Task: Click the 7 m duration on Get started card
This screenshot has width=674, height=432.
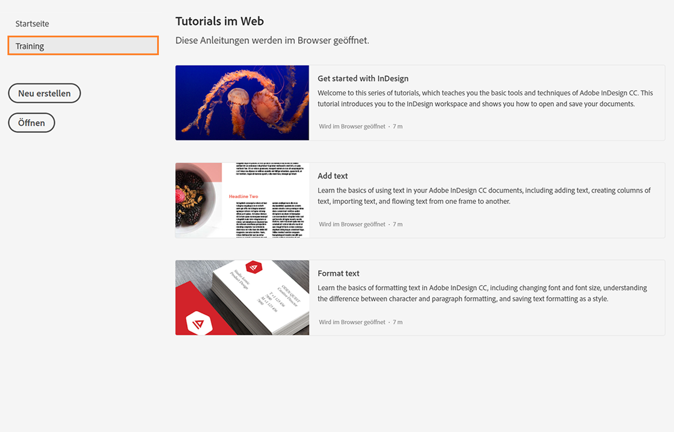Action: pos(398,126)
